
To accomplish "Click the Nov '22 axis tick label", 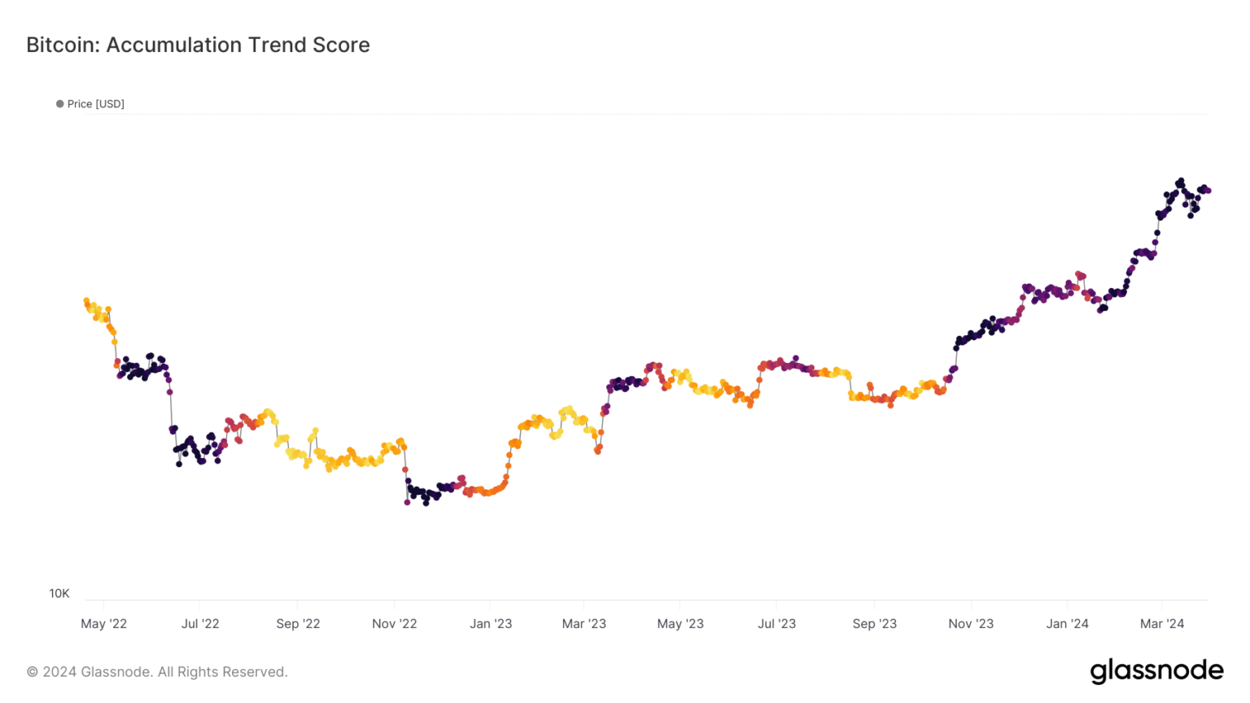I will pyautogui.click(x=395, y=624).
